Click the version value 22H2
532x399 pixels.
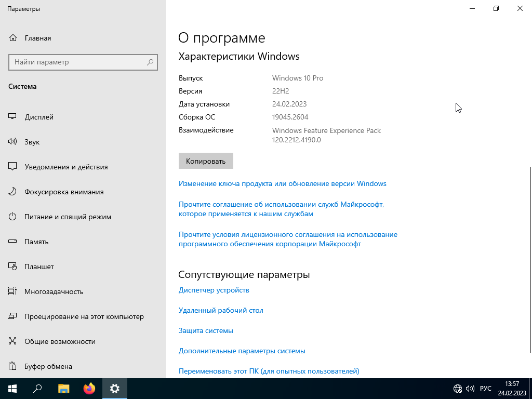click(x=281, y=91)
